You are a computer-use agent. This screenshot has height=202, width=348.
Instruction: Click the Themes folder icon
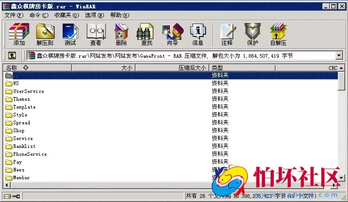pos(9,99)
